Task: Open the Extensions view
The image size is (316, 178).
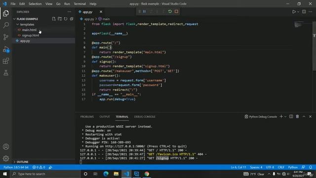Action: pyautogui.click(x=6, y=61)
